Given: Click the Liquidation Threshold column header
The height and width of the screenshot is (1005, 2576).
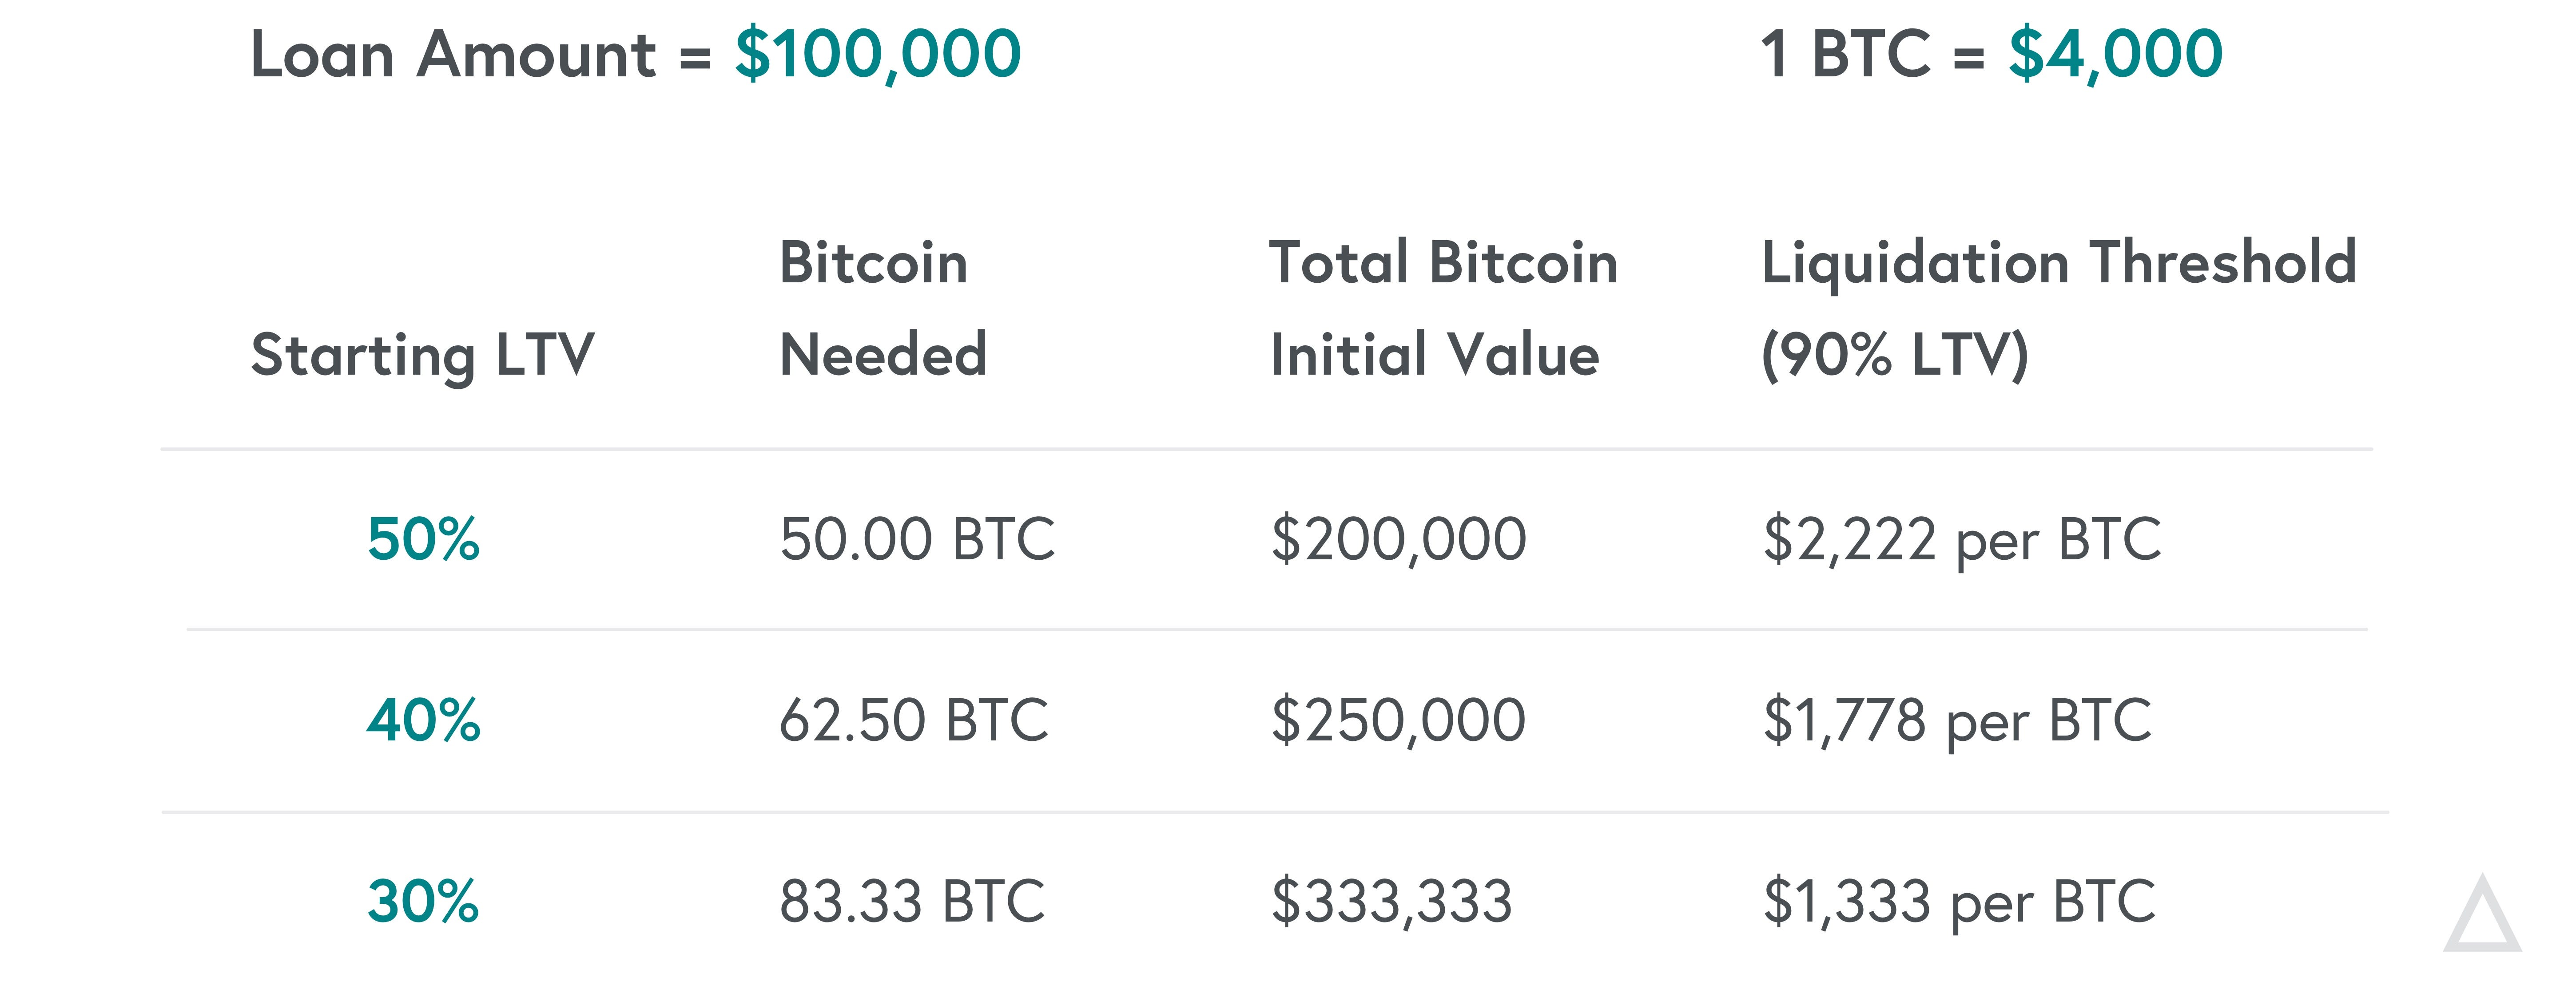Looking at the screenshot, I should click(2059, 311).
